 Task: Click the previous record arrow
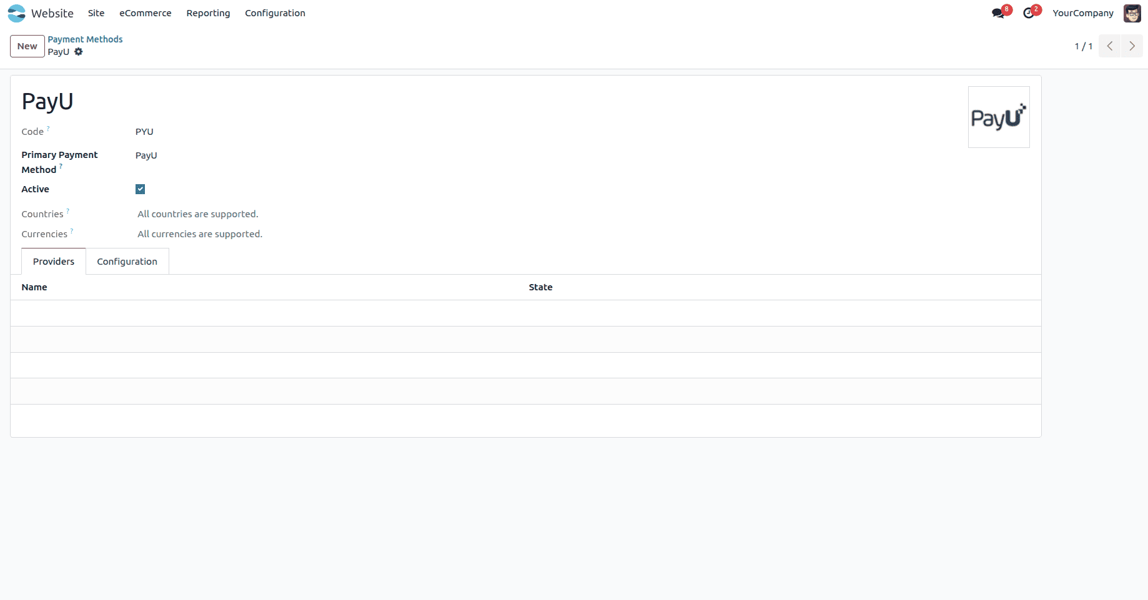pyautogui.click(x=1109, y=46)
